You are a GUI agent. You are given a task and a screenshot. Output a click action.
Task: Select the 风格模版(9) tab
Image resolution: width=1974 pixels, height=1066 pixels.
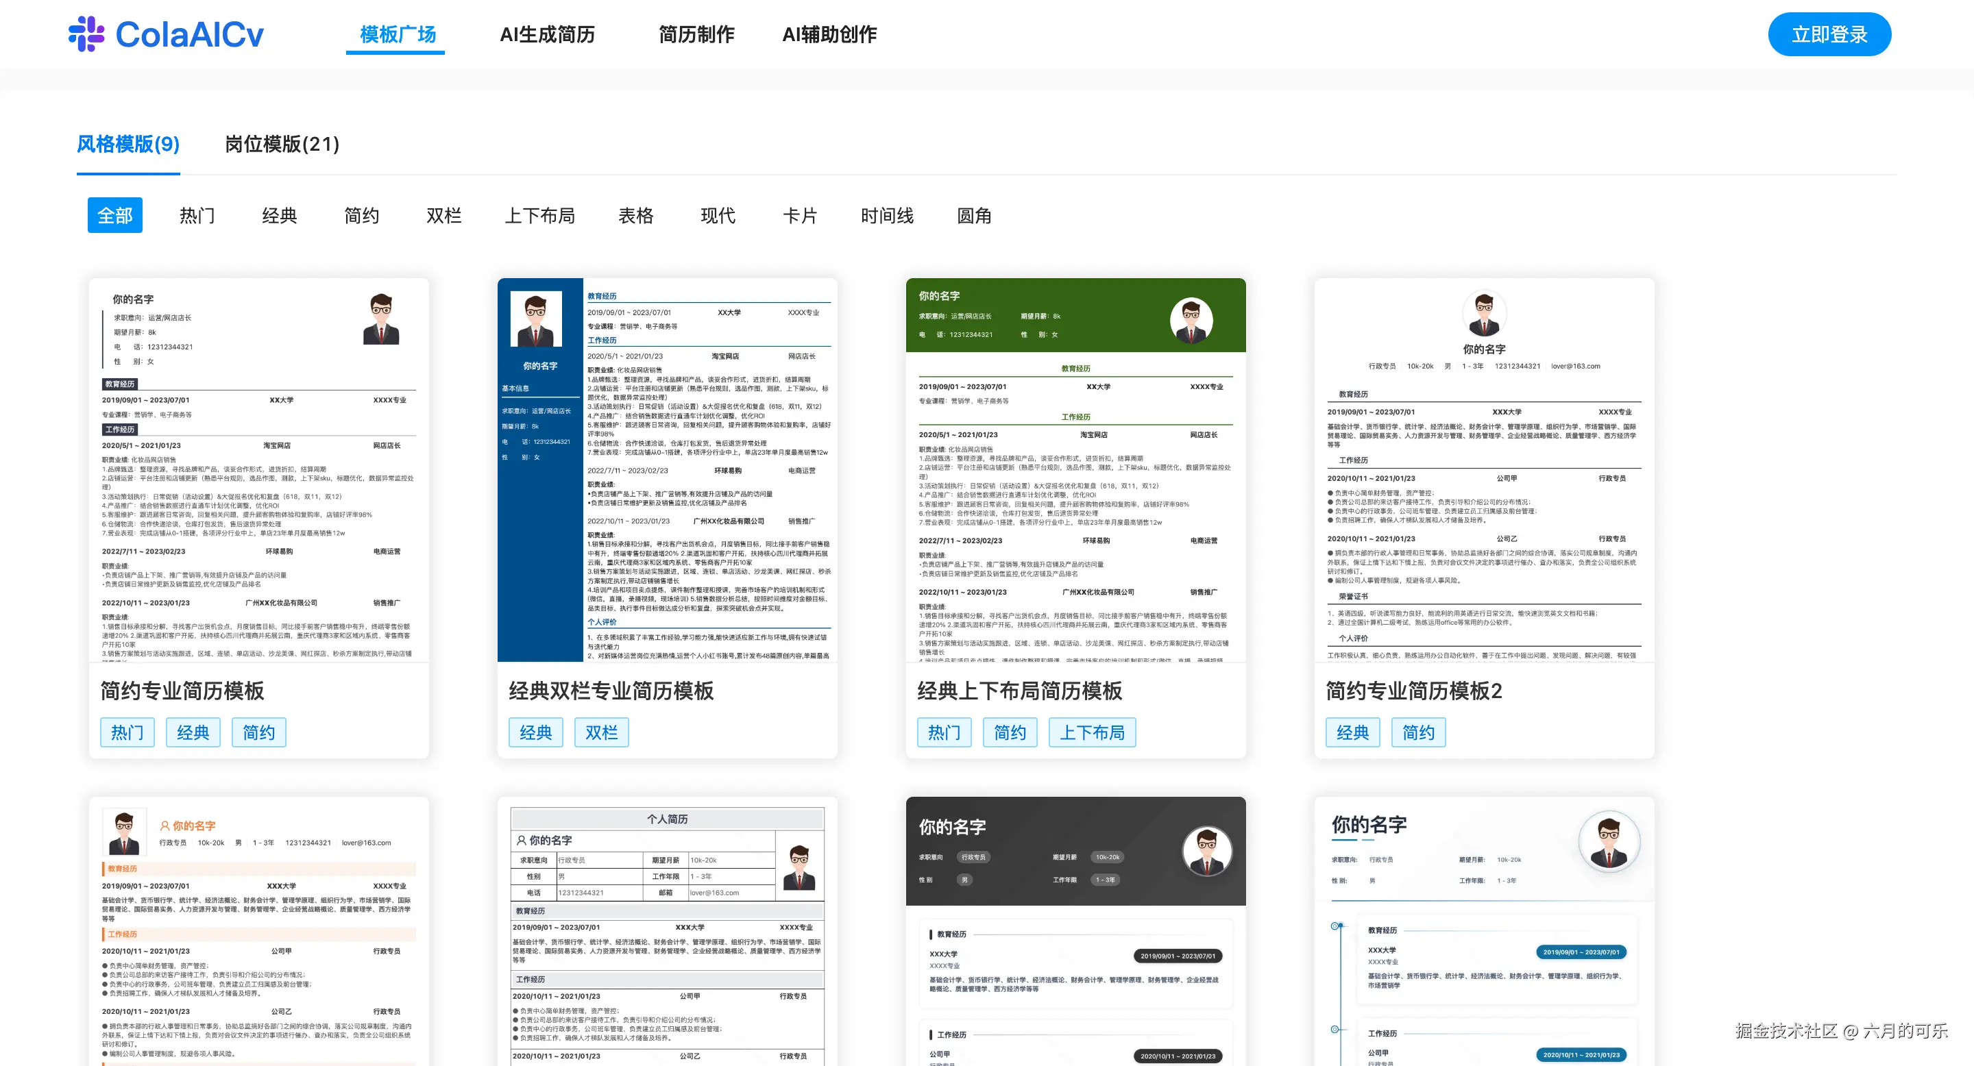point(127,144)
